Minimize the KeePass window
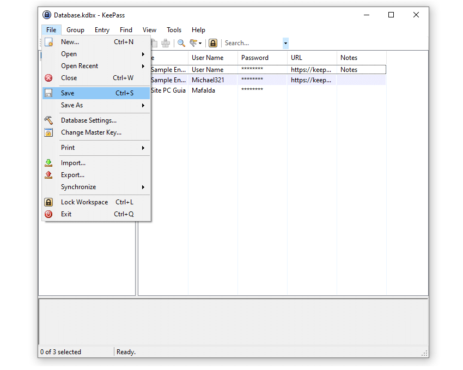This screenshot has height=370, width=463. (367, 15)
